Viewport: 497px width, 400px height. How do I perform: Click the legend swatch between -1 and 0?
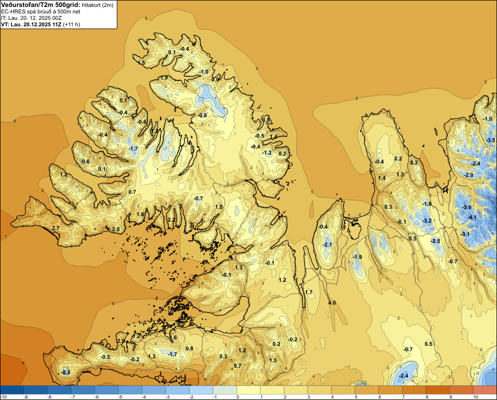[x=225, y=390]
